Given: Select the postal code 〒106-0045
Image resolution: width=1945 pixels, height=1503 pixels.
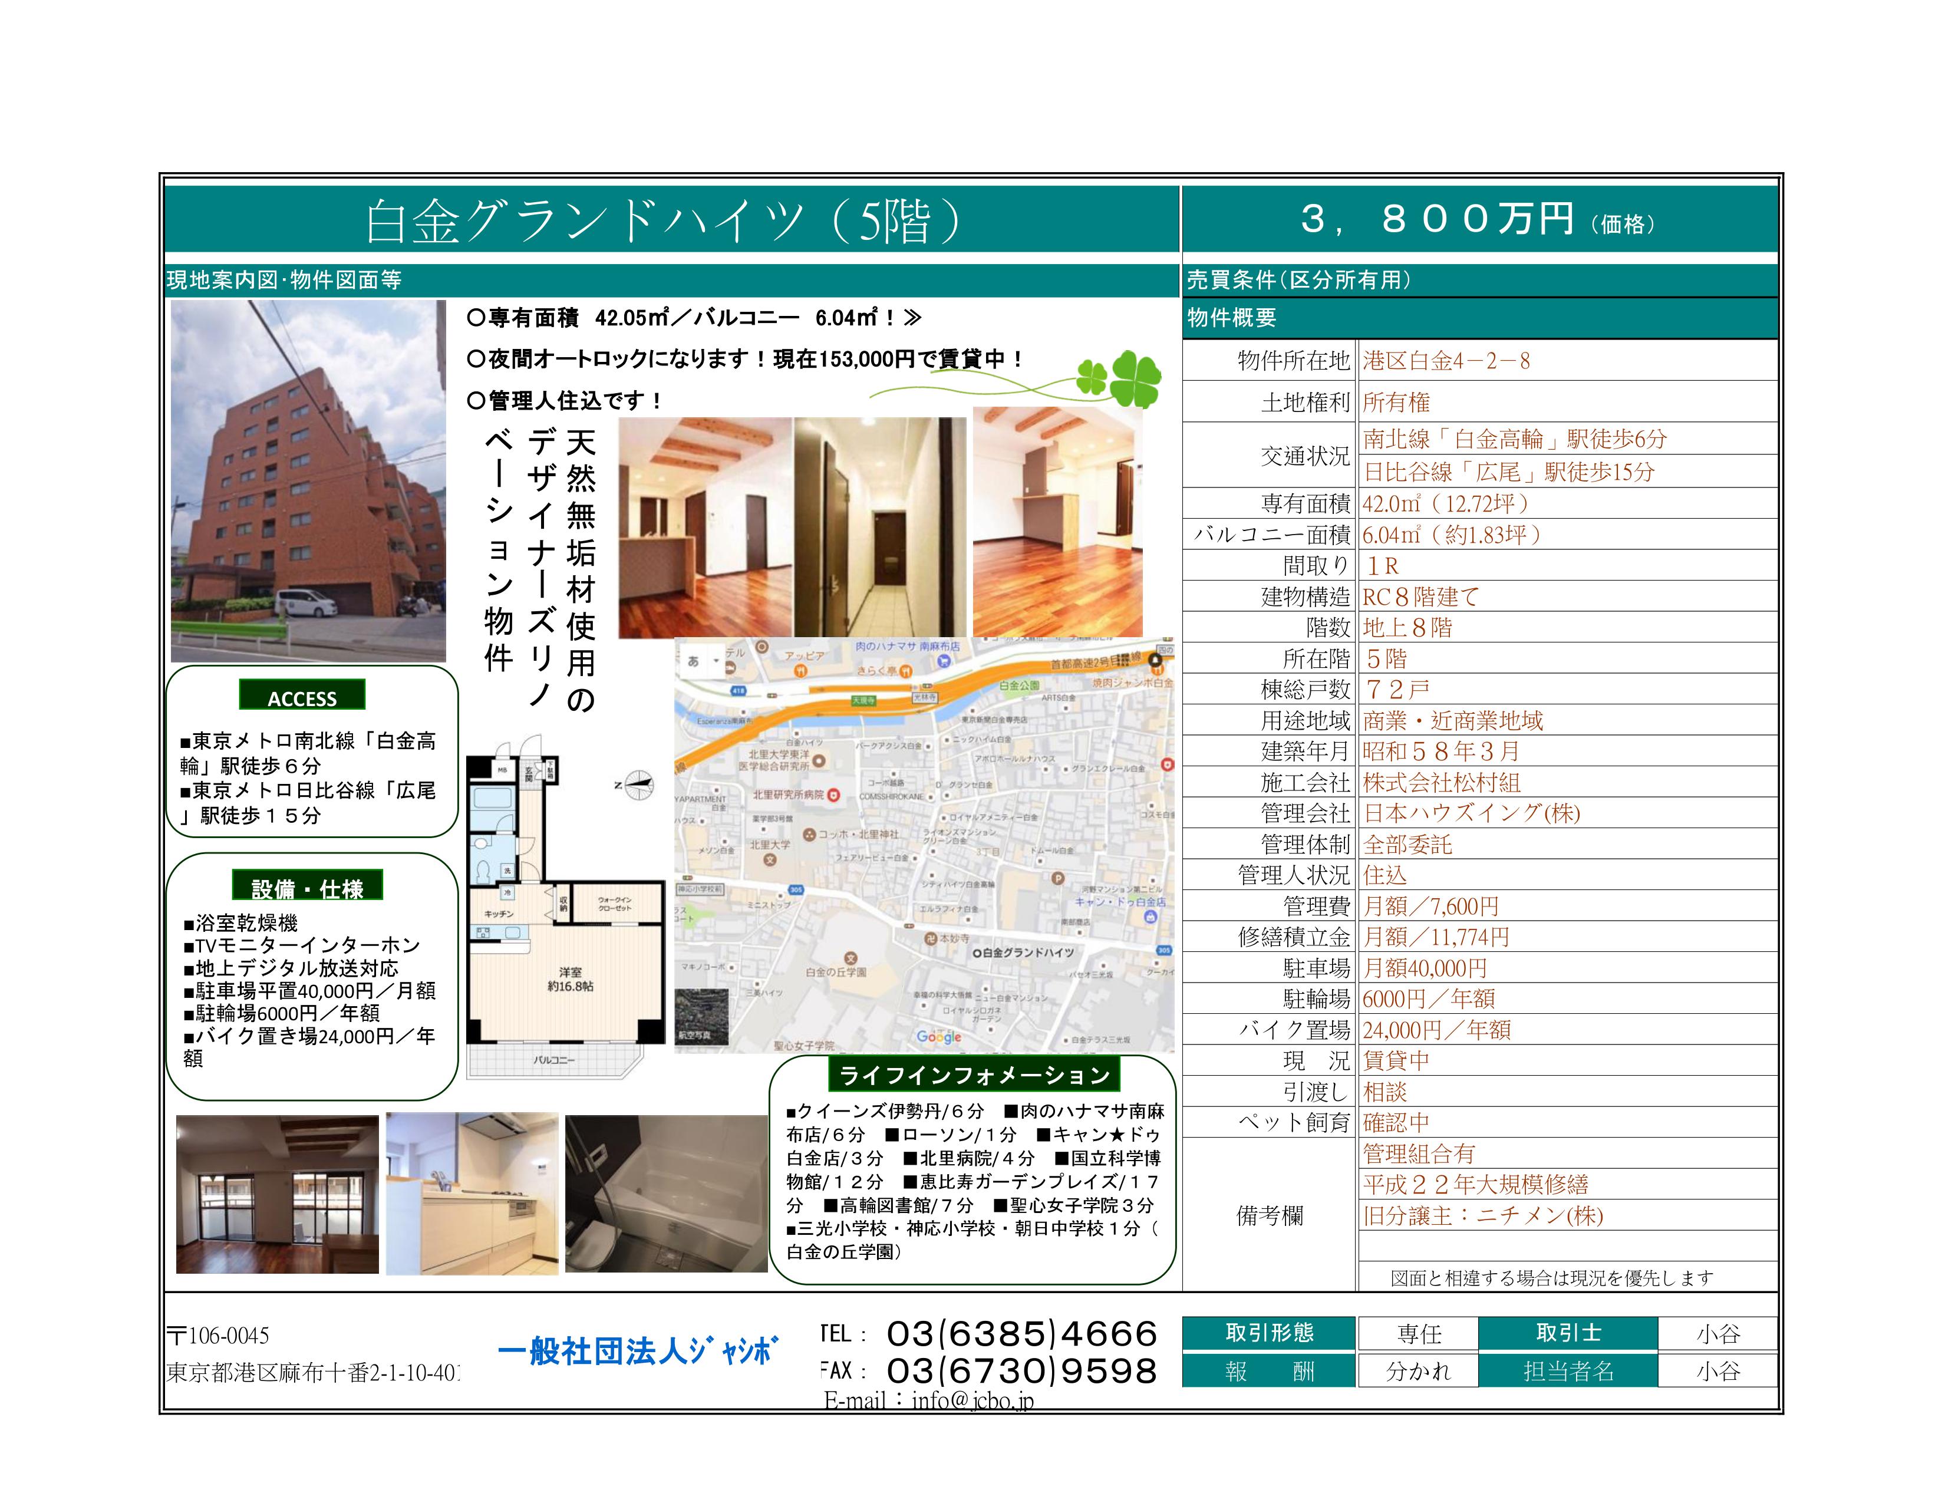Looking at the screenshot, I should click(218, 1336).
